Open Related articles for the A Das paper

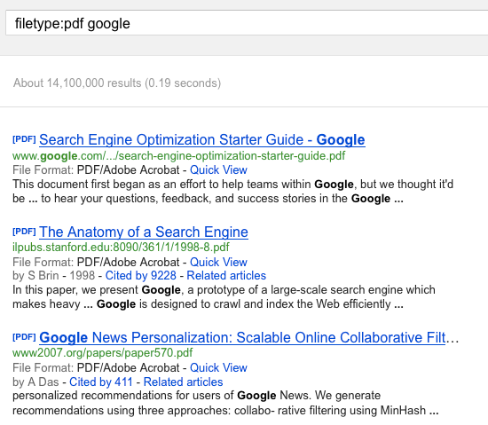coord(184,382)
